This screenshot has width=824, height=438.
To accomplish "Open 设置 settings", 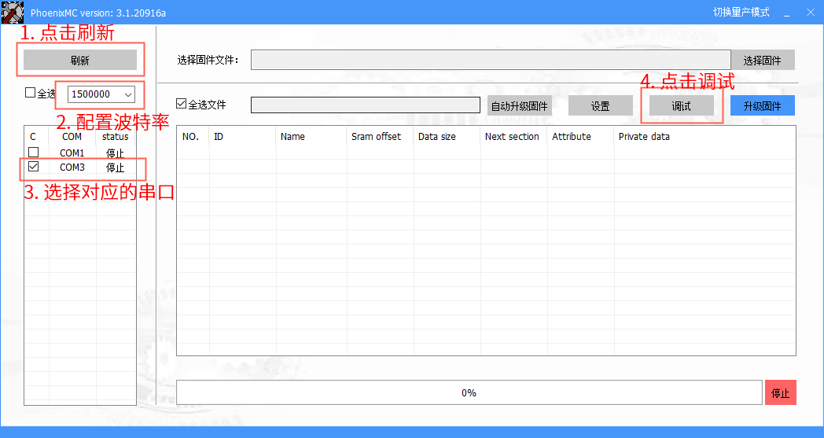I will 600,106.
